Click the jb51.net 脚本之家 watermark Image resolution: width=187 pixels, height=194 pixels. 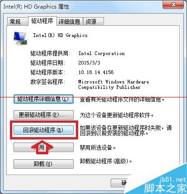(x=165, y=185)
